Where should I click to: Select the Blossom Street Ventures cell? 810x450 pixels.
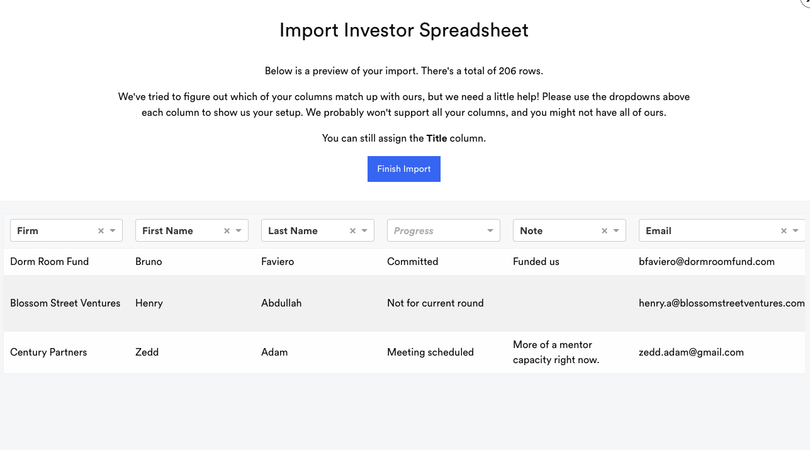point(65,303)
